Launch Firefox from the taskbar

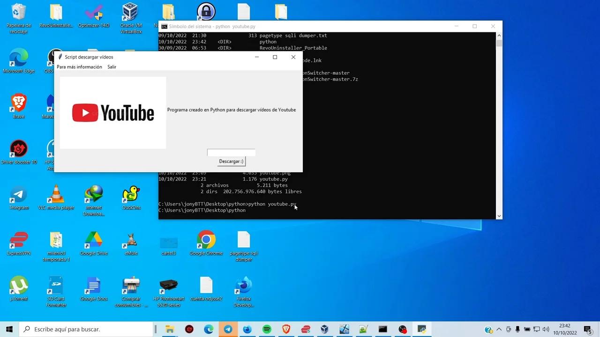click(247, 329)
